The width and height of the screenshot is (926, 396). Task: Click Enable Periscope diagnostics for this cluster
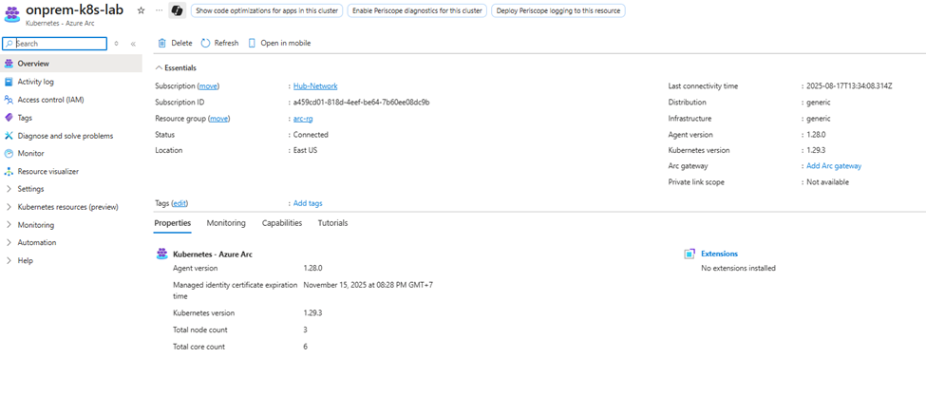417,10
